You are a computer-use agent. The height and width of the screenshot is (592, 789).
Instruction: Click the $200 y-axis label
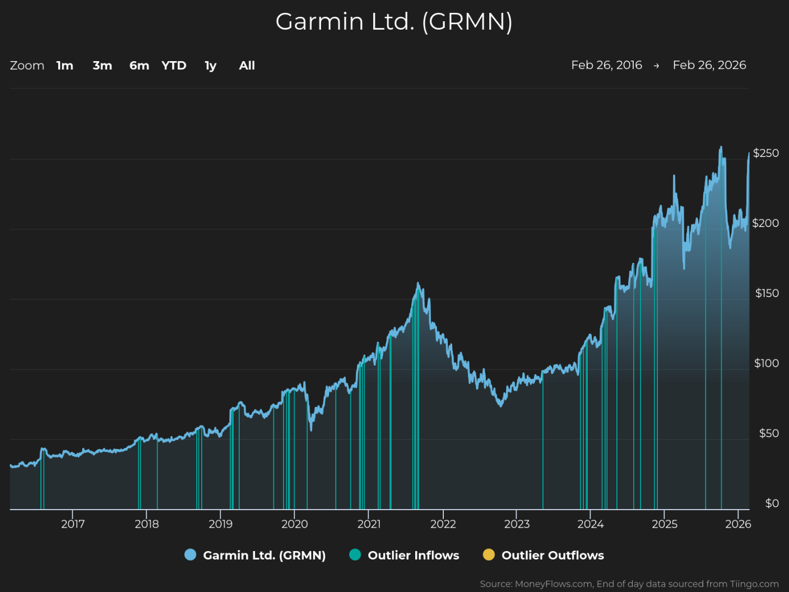pyautogui.click(x=765, y=223)
